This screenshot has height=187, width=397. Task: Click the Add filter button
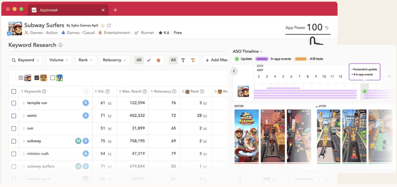[216, 60]
